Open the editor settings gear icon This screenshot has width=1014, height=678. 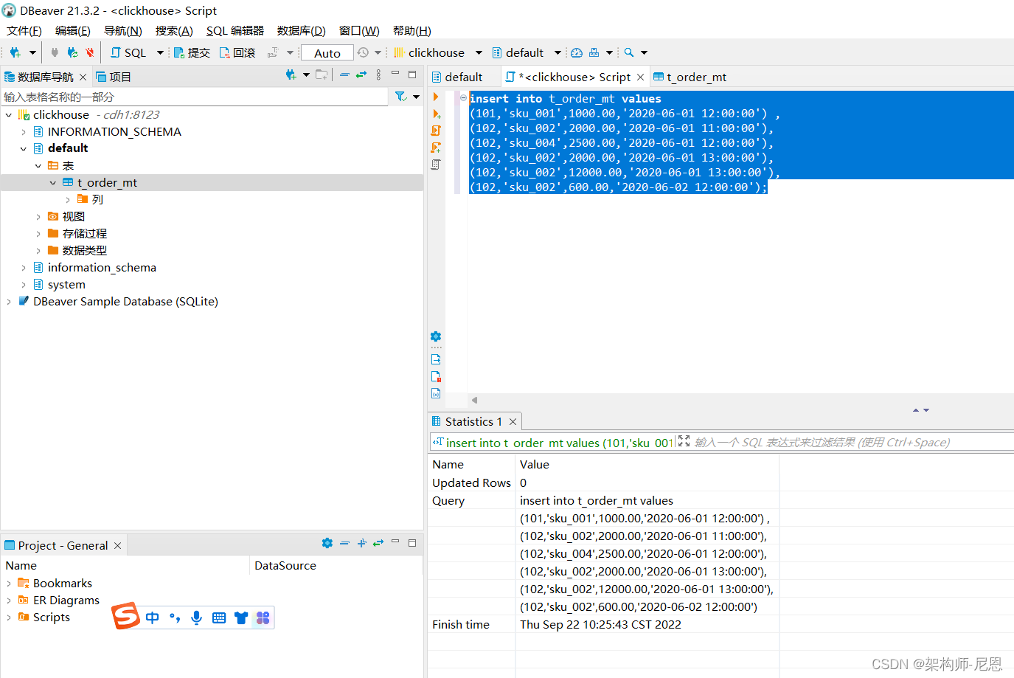[436, 336]
